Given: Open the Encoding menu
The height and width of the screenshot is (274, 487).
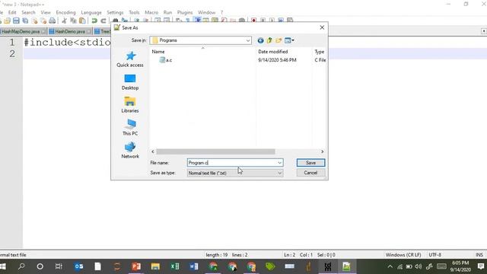Looking at the screenshot, I should (x=65, y=12).
